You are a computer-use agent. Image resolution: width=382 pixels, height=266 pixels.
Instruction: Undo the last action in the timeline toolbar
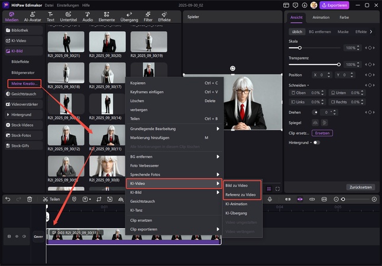[x=8, y=199]
